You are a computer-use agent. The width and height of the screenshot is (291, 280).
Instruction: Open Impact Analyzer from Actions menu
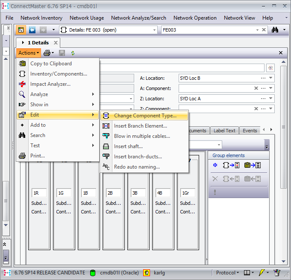(58, 84)
